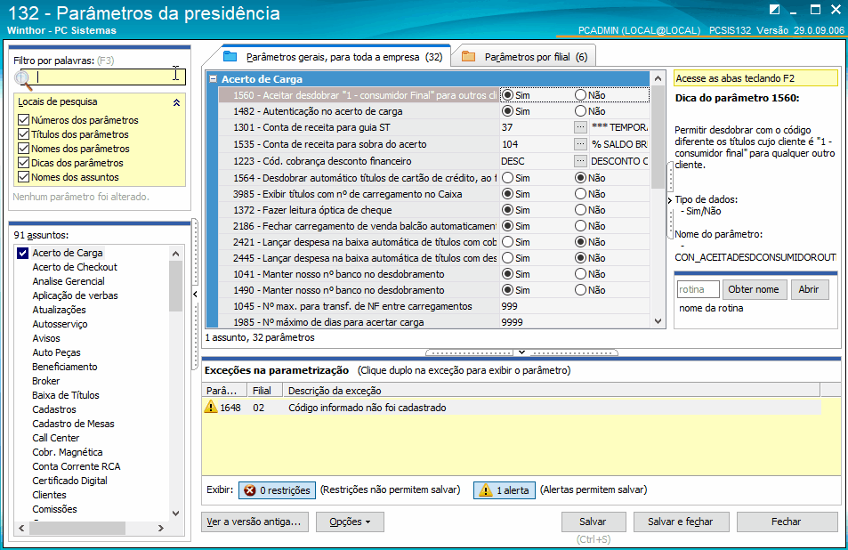The image size is (848, 550).
Task: Show 0 restrições filter
Action: pos(278,490)
